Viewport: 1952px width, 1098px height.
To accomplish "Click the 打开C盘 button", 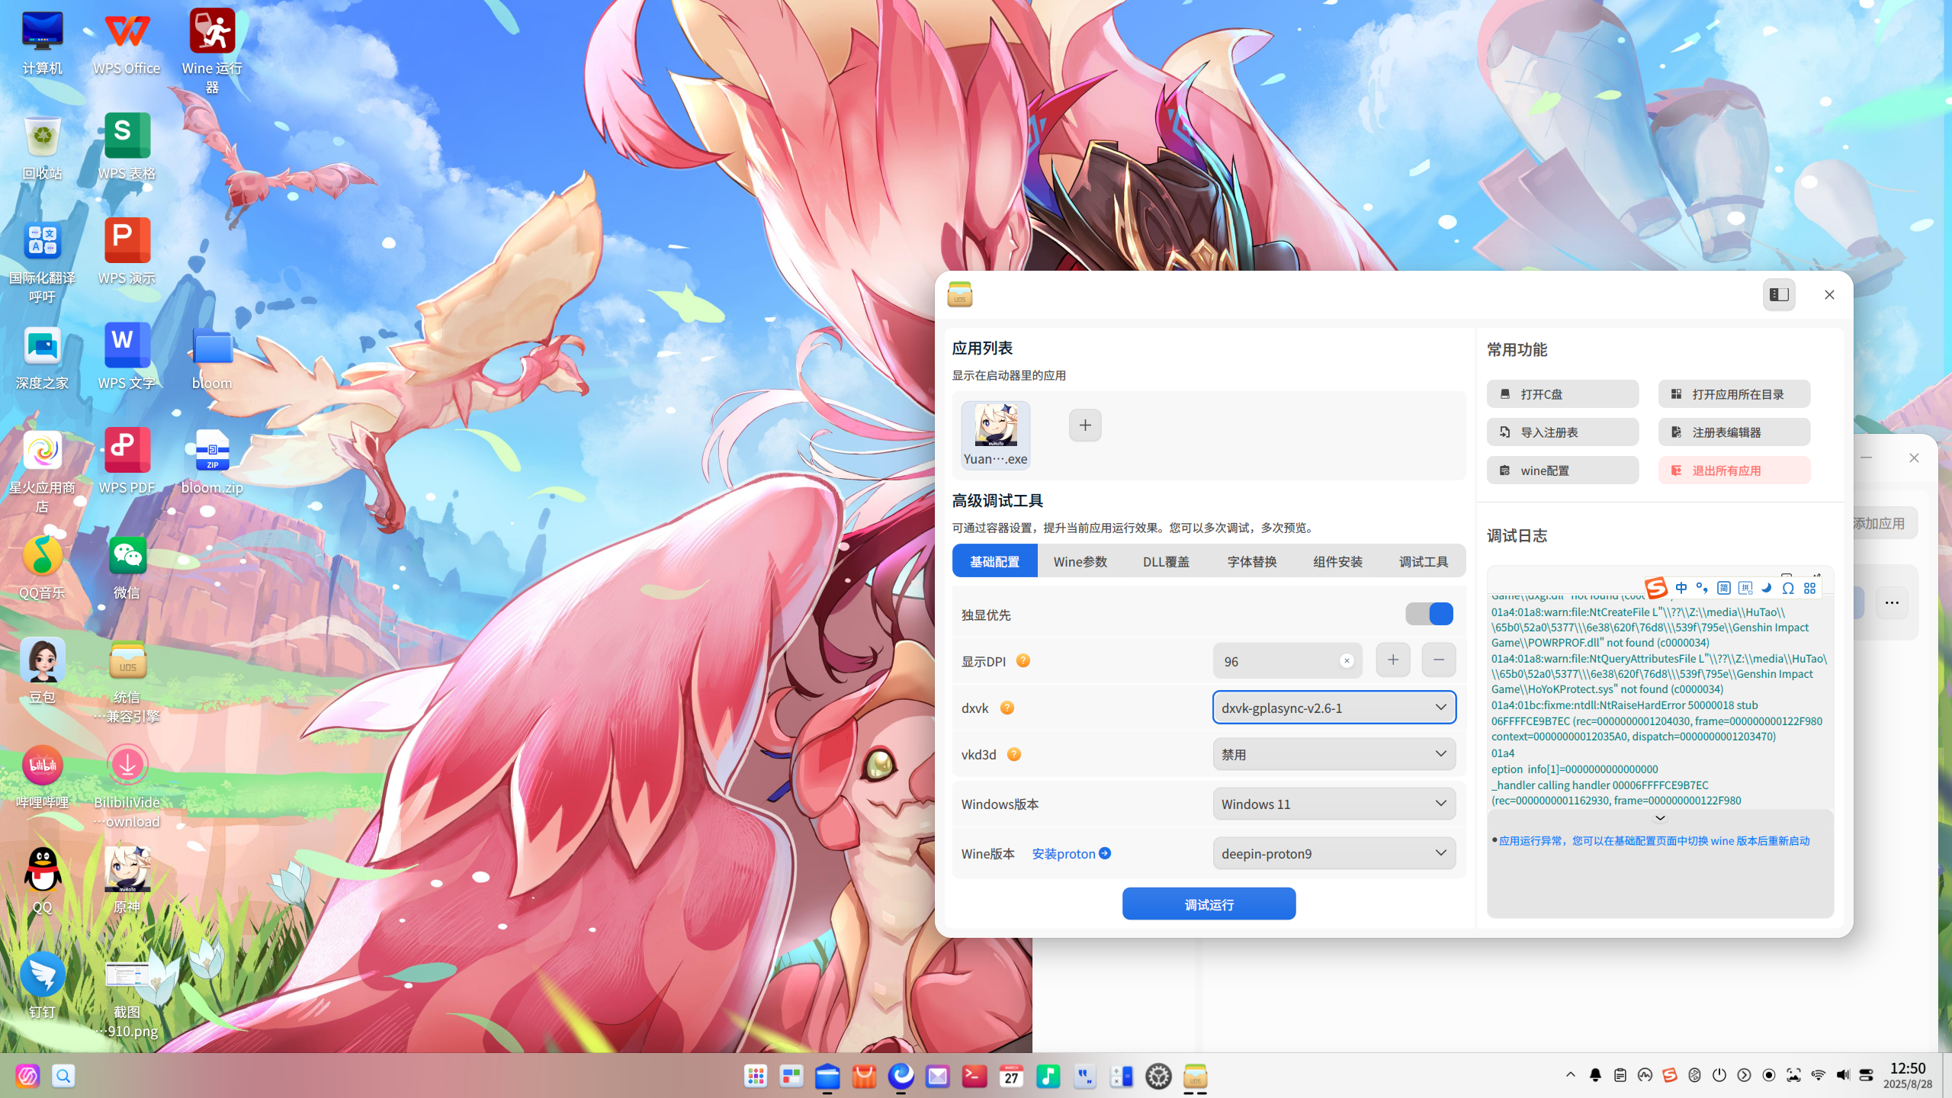I will point(1562,394).
